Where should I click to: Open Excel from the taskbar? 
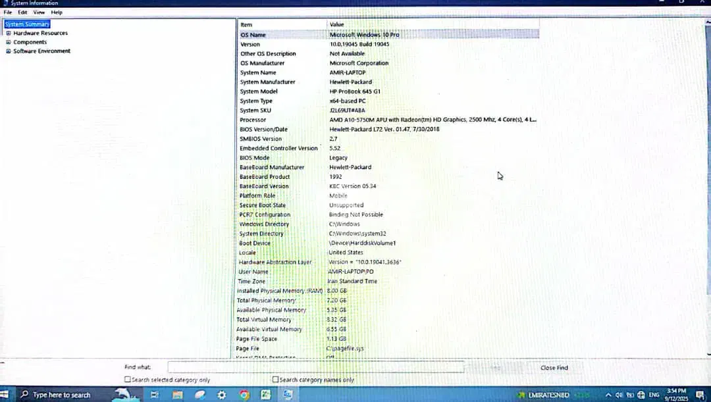click(x=266, y=395)
